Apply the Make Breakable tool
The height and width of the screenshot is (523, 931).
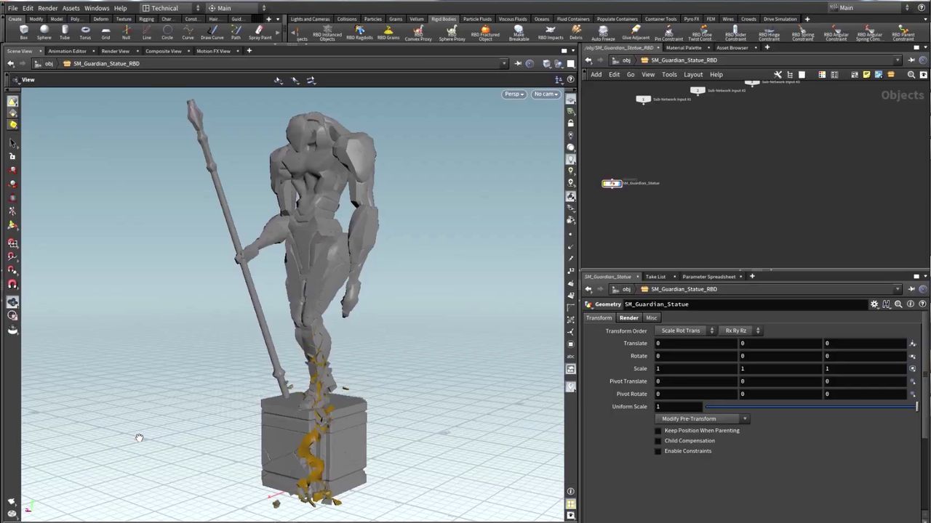(519, 32)
